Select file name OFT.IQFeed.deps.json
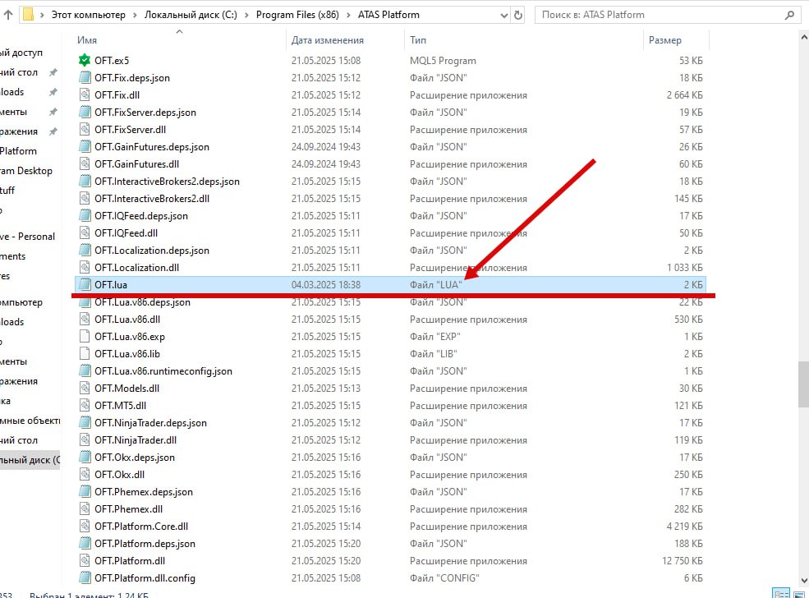This screenshot has width=809, height=598. point(140,216)
